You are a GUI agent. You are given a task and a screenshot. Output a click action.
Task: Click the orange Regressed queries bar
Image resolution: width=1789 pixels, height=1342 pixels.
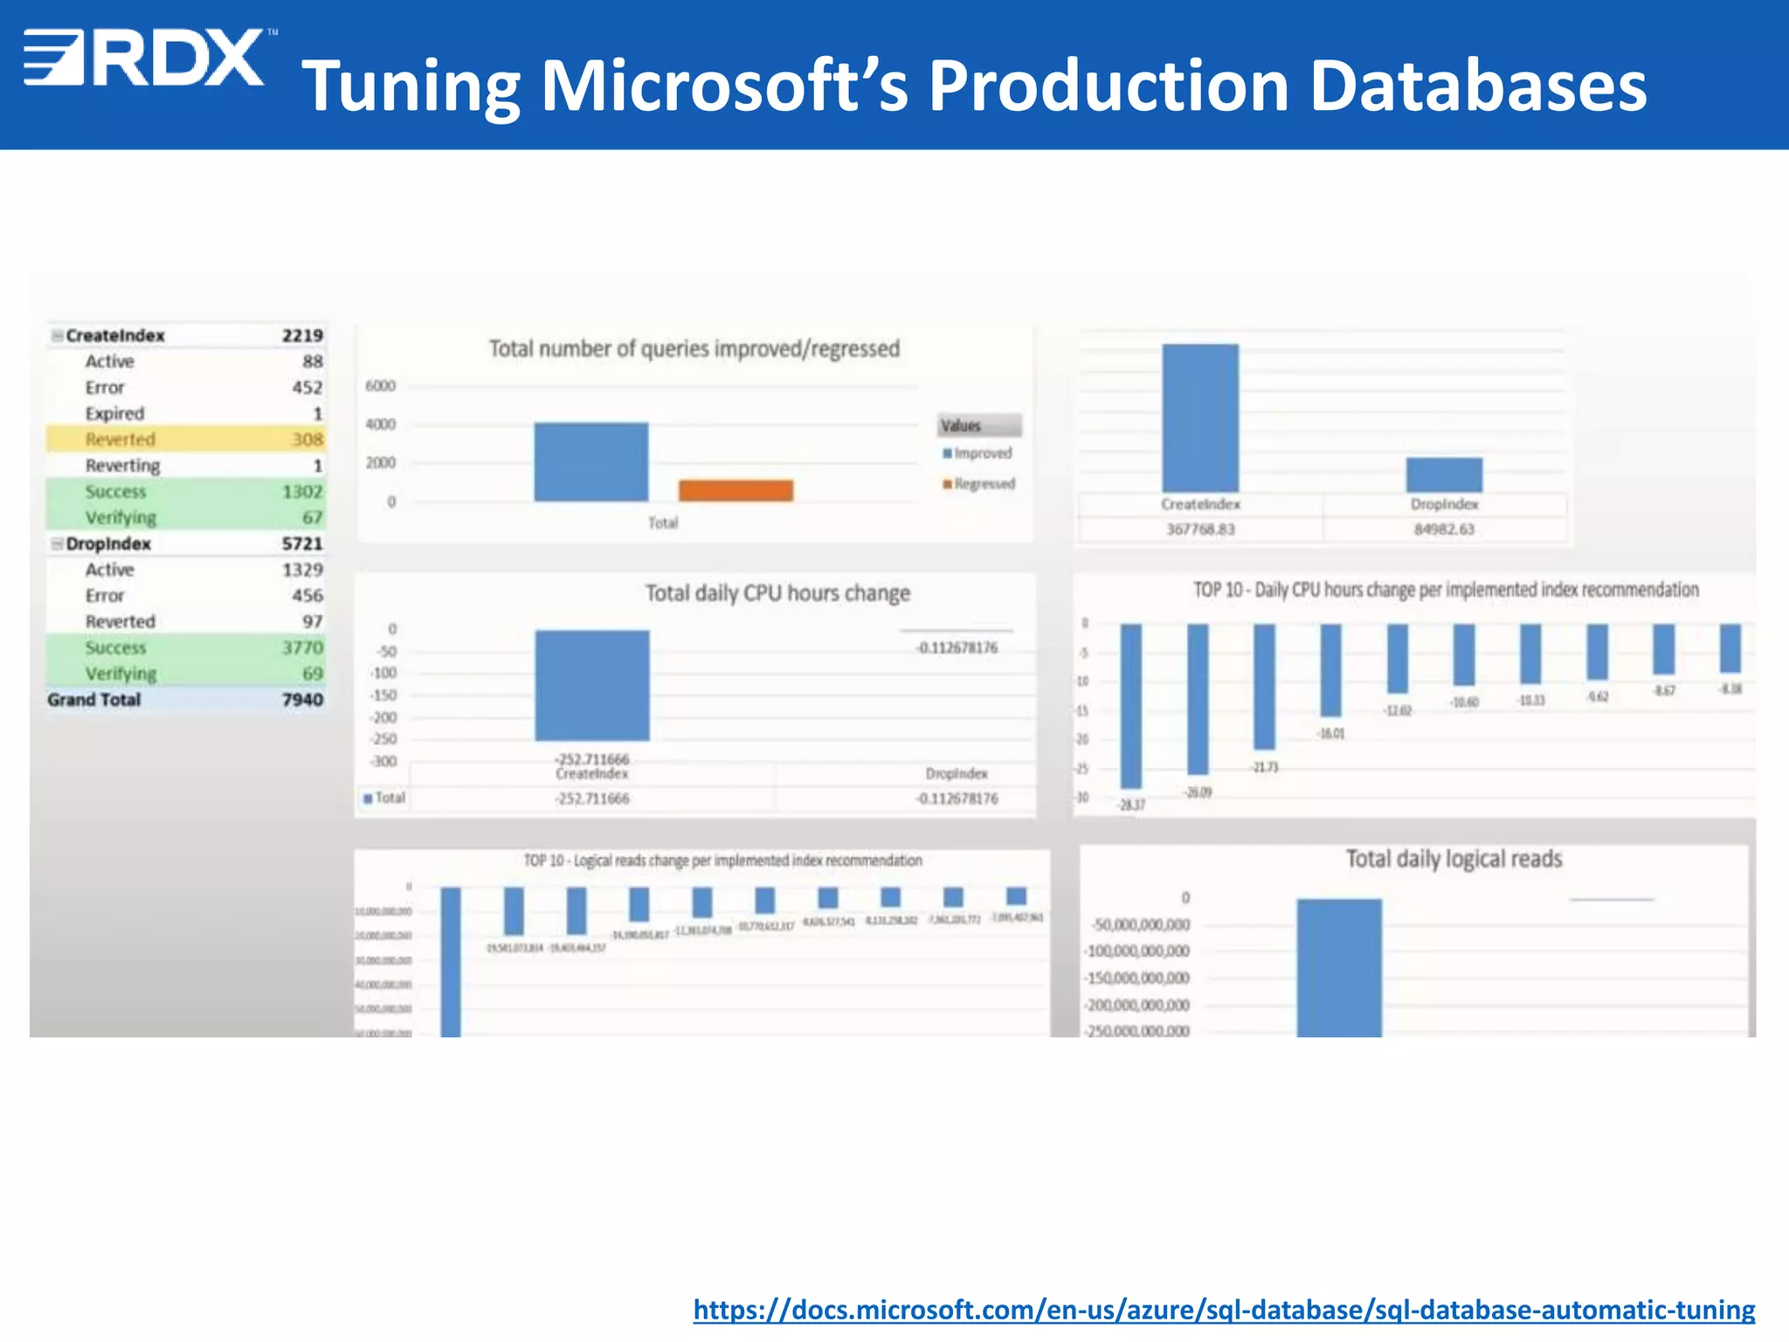(x=736, y=490)
